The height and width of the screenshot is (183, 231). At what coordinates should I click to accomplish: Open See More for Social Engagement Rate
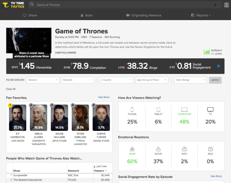pyautogui.click(x=216, y=176)
